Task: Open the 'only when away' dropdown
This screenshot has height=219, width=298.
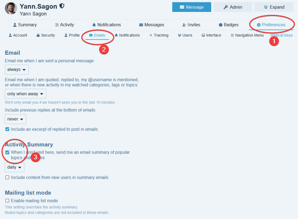Action: (25, 94)
